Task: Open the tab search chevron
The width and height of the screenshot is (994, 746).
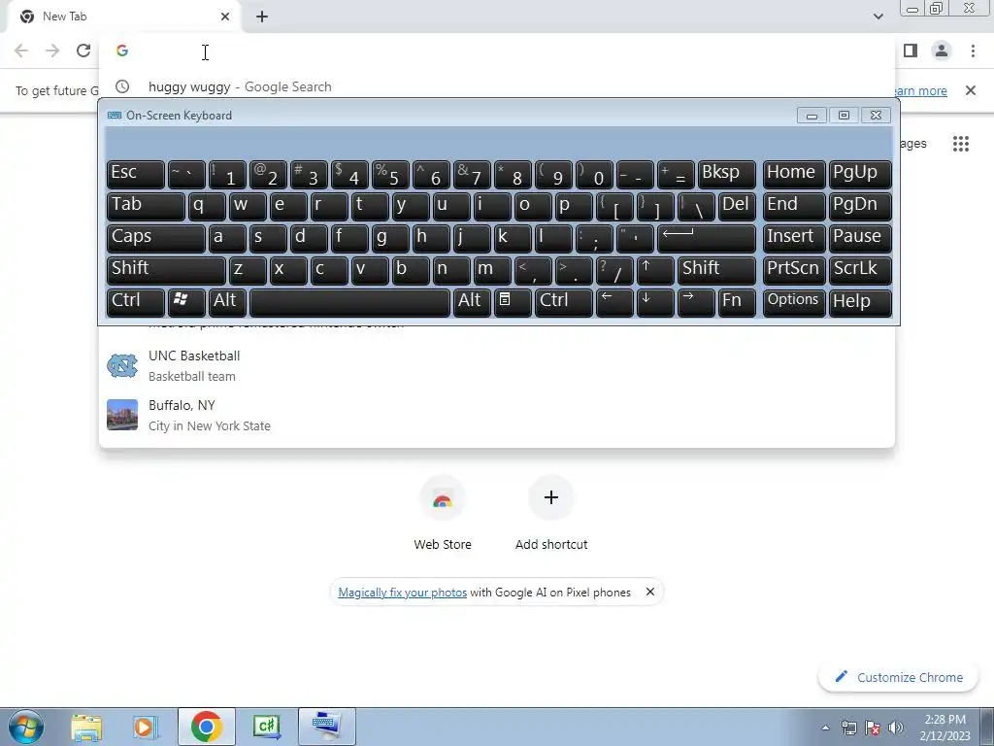Action: (878, 17)
